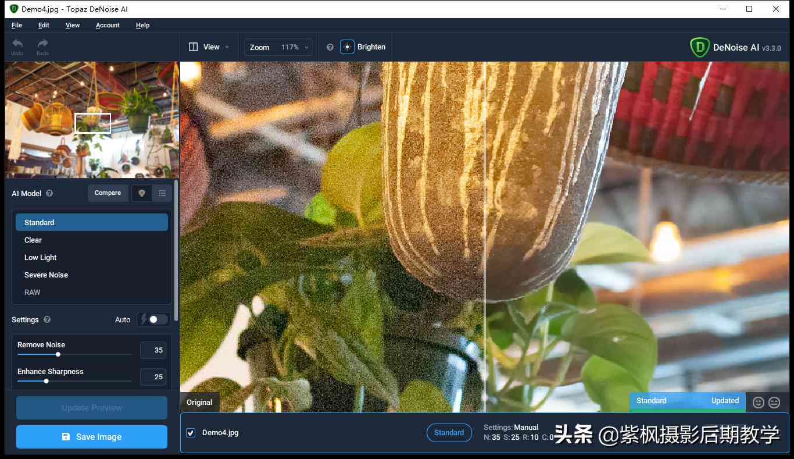Click the Enhance Sharpness slider handle
Viewport: 794px width, 459px height.
click(x=47, y=381)
